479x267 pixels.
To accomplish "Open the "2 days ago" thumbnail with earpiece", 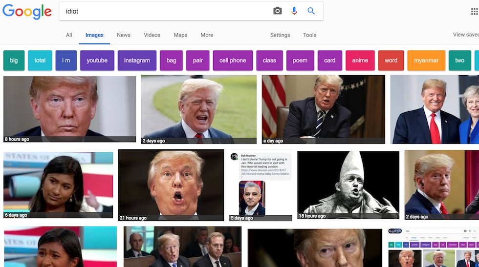I will (x=442, y=185).
